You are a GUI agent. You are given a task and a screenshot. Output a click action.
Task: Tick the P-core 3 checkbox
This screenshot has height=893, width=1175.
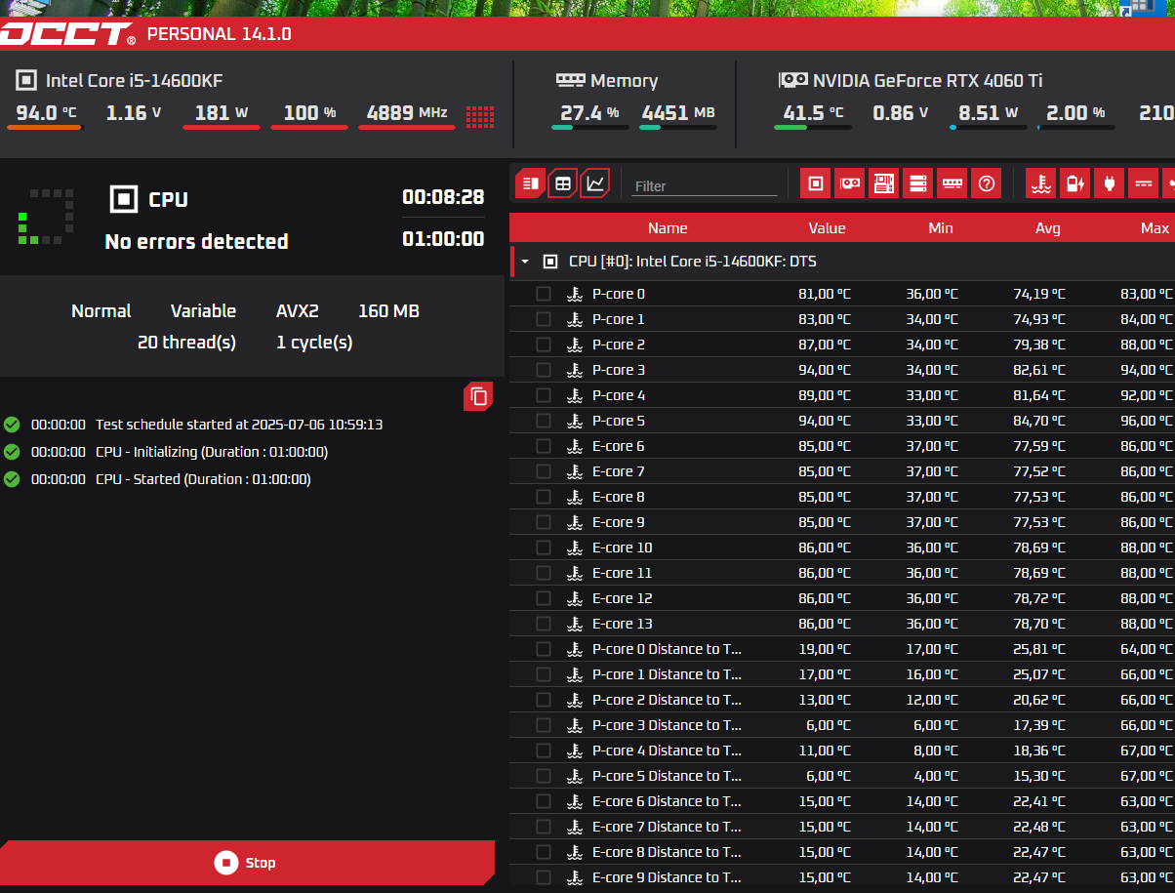[x=544, y=370]
